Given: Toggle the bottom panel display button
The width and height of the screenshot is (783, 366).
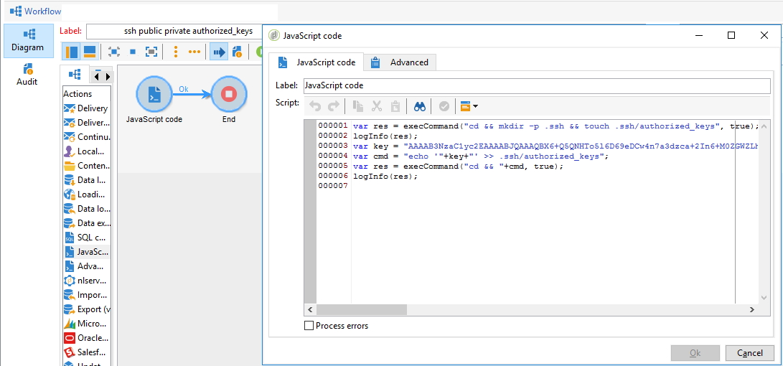Looking at the screenshot, I should click(90, 52).
